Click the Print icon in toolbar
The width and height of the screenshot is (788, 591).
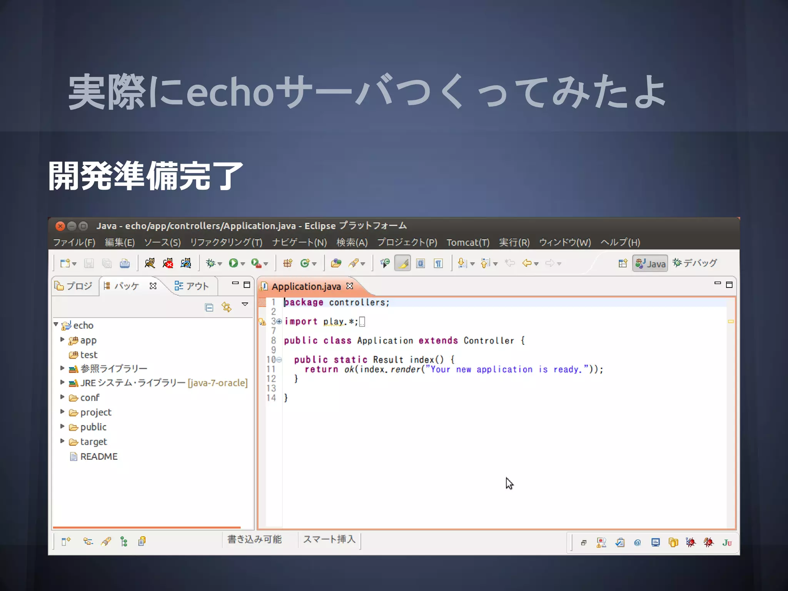point(125,263)
